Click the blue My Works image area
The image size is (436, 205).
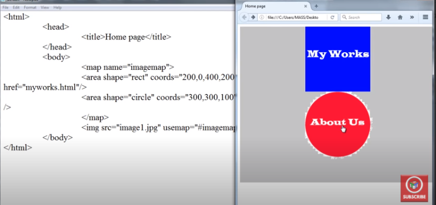(338, 59)
